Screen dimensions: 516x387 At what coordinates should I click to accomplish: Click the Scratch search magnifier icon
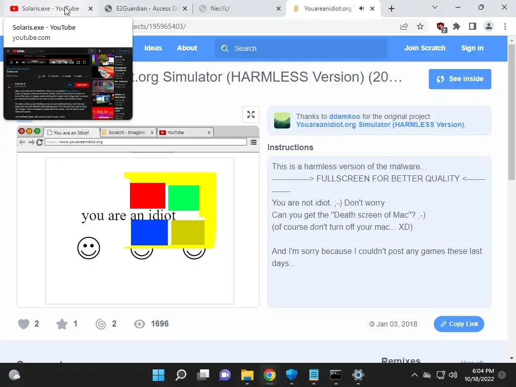tap(225, 48)
